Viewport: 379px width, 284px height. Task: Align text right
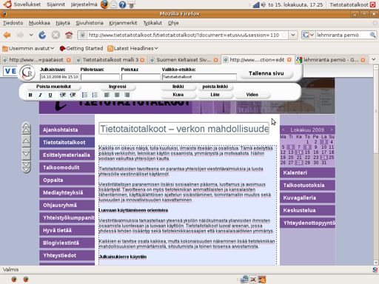(127, 95)
